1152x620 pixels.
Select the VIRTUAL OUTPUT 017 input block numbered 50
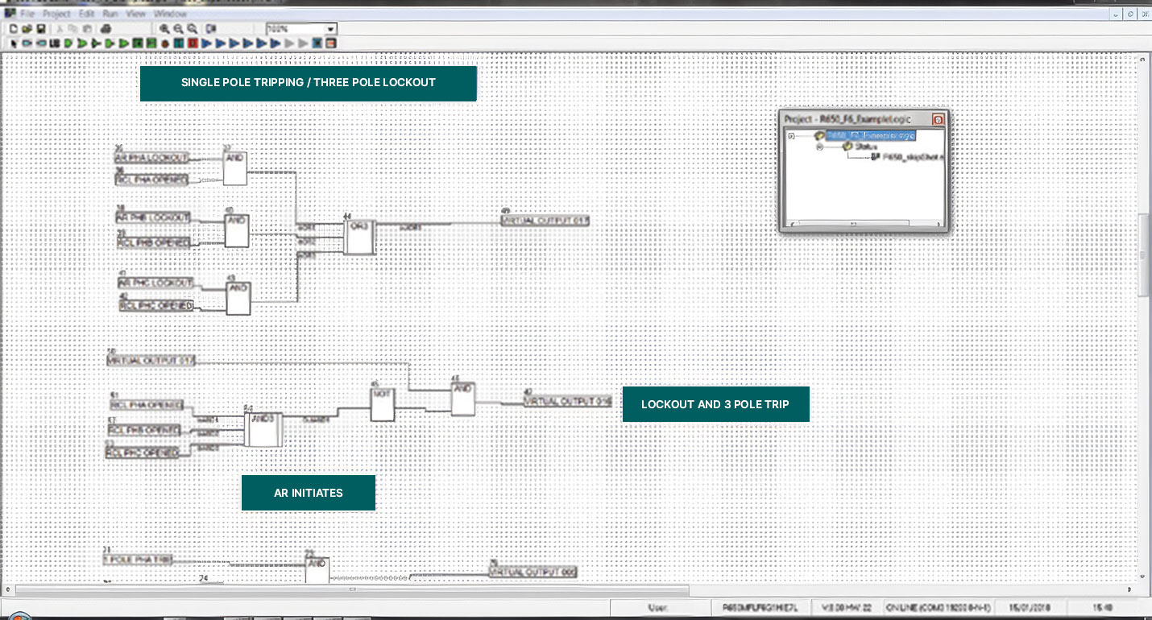click(151, 361)
